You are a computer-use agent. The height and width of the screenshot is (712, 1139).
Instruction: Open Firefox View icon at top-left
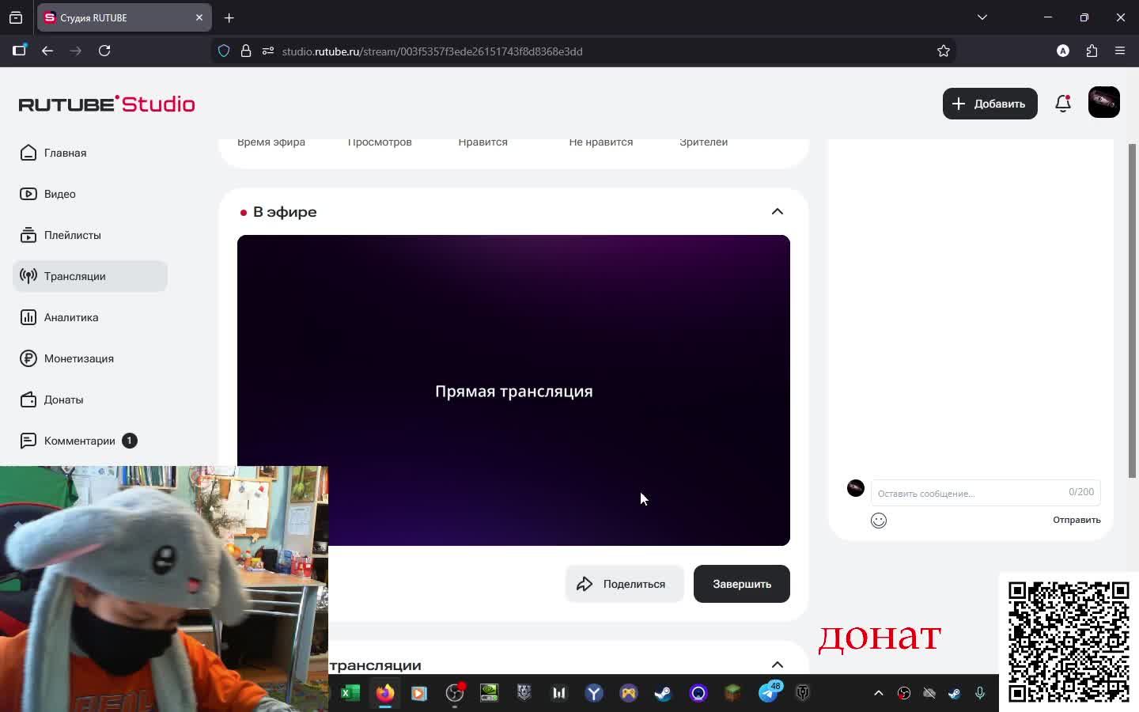16,17
